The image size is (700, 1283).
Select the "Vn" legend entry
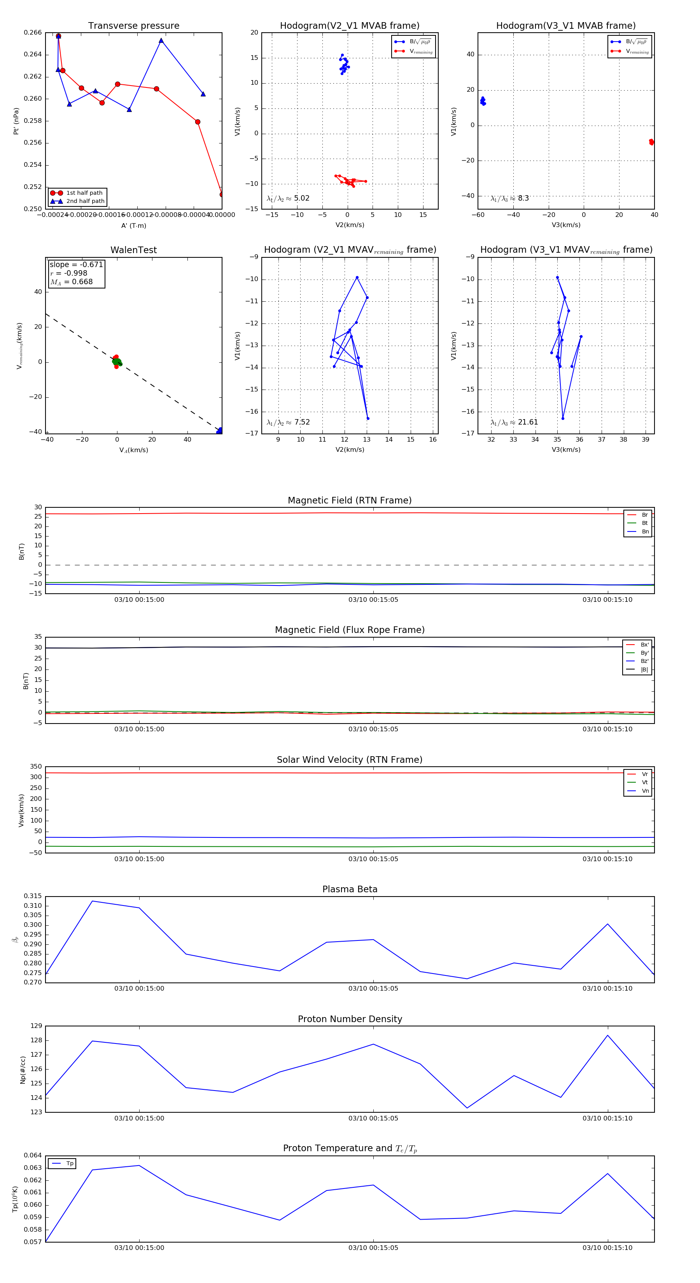pos(638,791)
